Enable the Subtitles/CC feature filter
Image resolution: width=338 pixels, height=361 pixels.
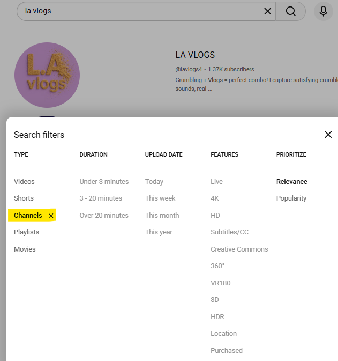[229, 232]
